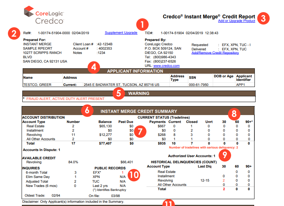The height and width of the screenshot is (206, 284).
Task: Select total payments $935
Action: [x=162, y=143]
